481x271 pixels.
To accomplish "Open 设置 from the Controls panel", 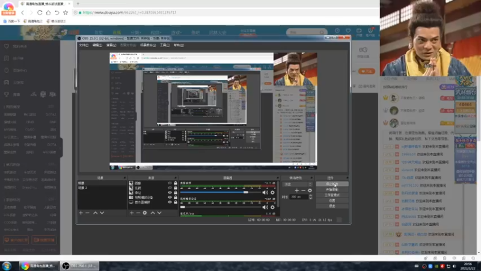I will 332,201.
